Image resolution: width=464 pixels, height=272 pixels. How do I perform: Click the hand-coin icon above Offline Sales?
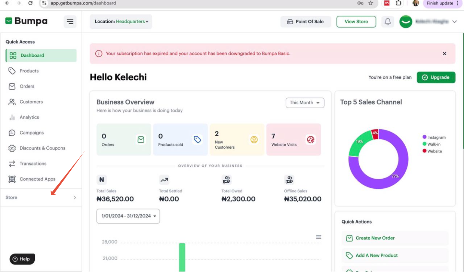(x=289, y=180)
